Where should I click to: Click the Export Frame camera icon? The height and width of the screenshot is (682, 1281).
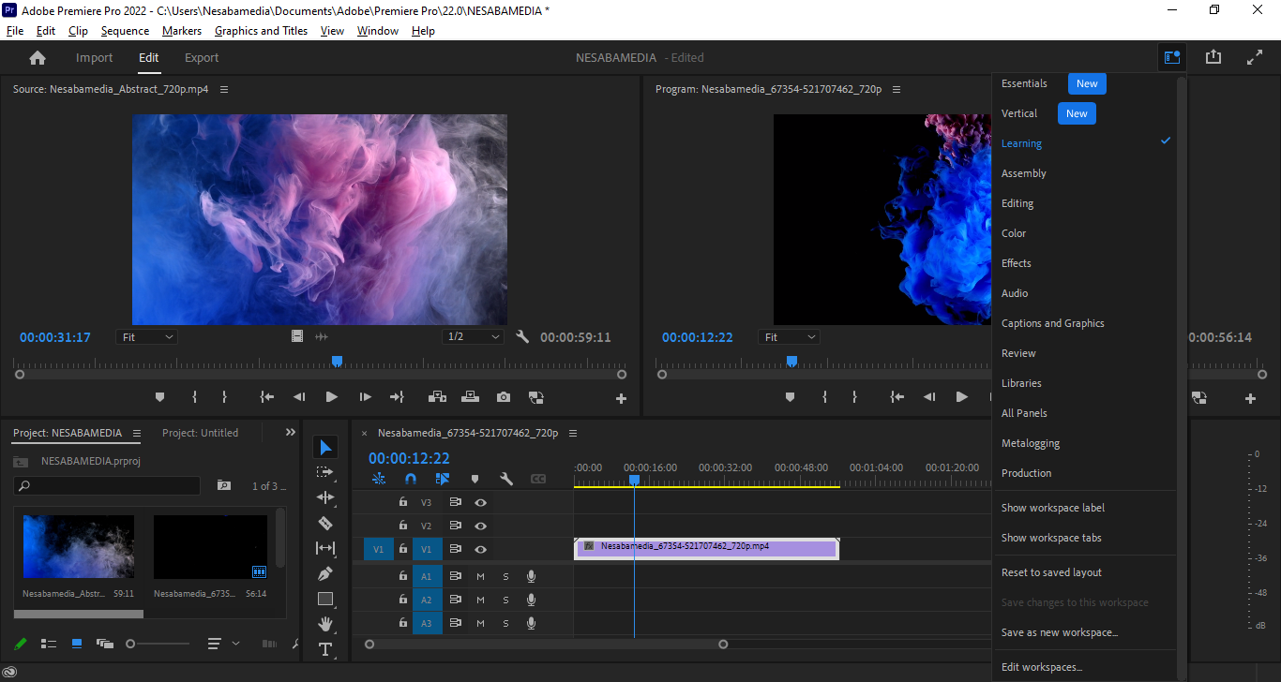pyautogui.click(x=504, y=397)
